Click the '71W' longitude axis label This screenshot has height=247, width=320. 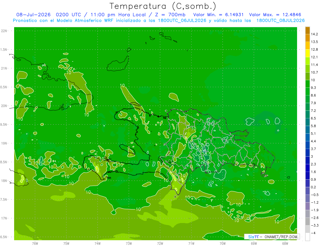[191, 243]
